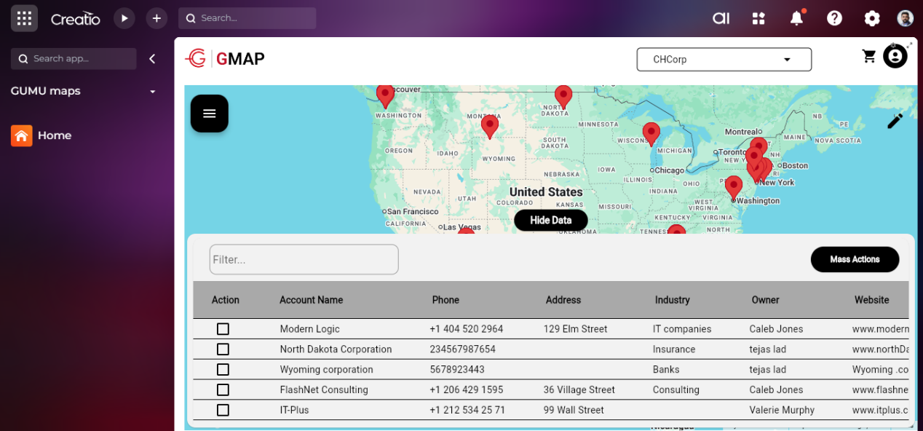The image size is (923, 431).
Task: Click the Address column header
Action: 563,300
